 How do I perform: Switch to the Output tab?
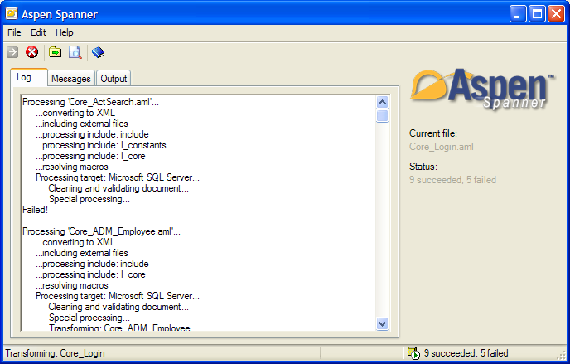(114, 79)
